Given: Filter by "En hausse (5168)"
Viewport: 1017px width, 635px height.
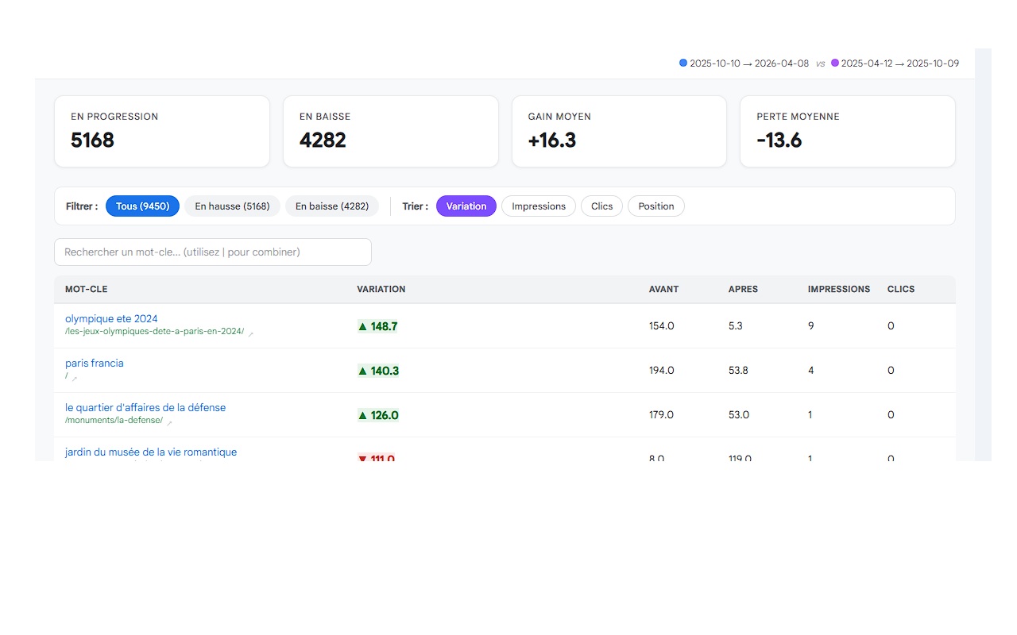Looking at the screenshot, I should [x=232, y=206].
